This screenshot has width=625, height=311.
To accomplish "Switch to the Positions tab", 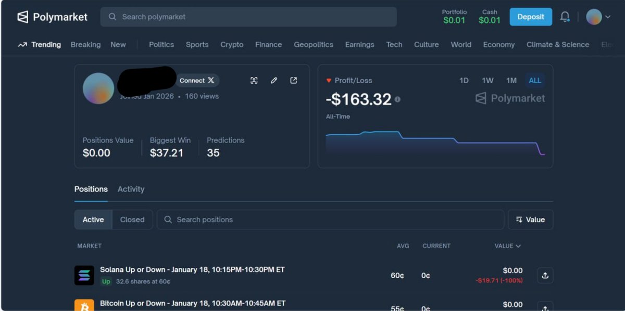I will 91,189.
